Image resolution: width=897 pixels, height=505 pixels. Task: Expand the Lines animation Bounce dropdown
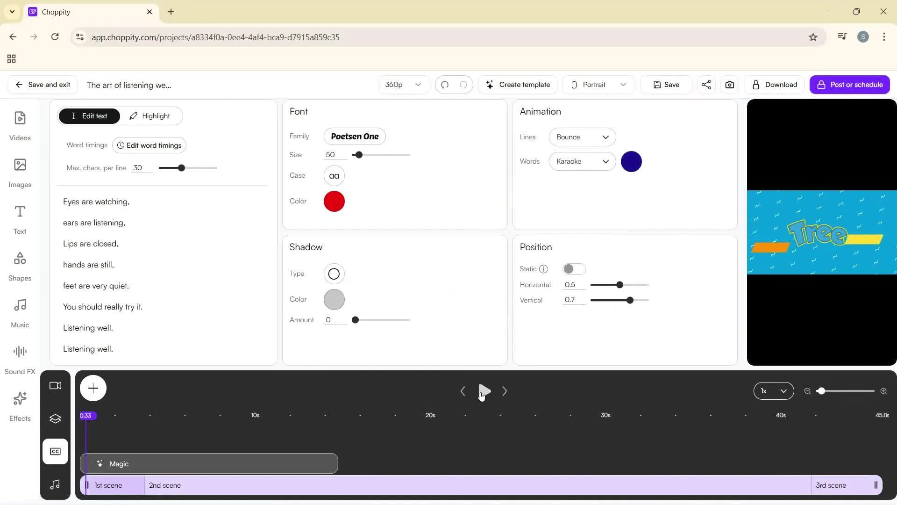click(x=582, y=137)
